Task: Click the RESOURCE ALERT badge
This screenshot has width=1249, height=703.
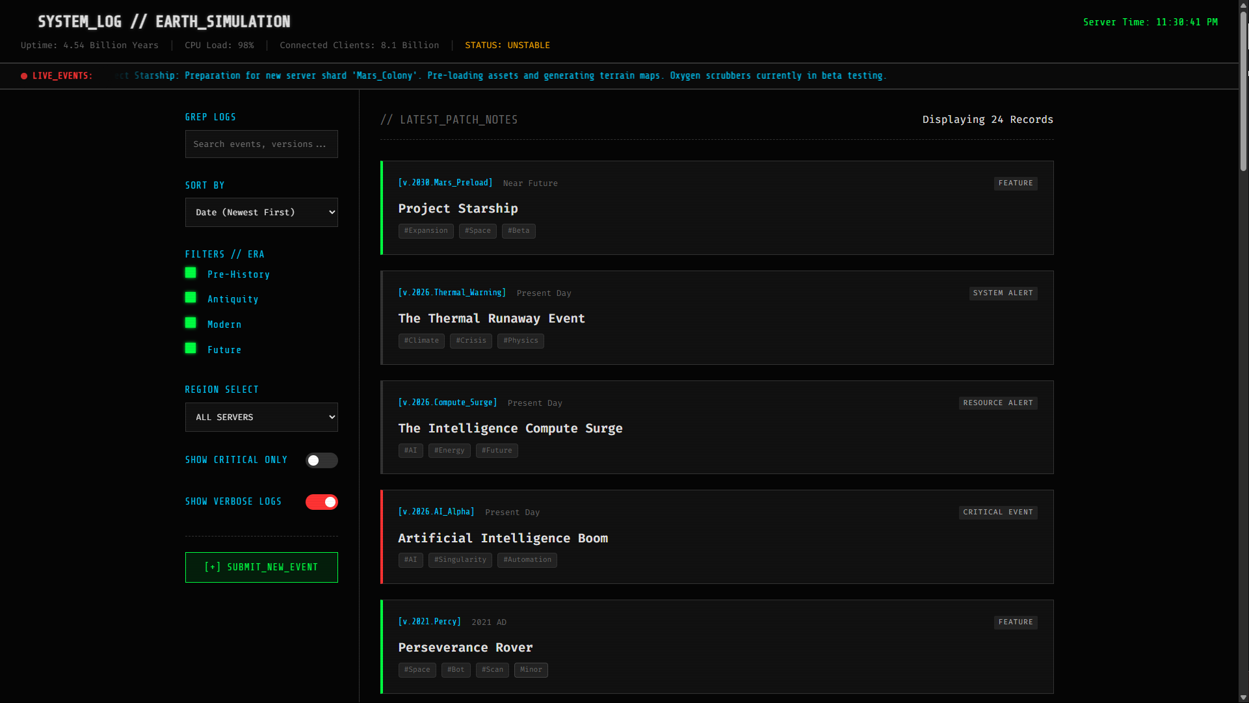Action: 997,403
